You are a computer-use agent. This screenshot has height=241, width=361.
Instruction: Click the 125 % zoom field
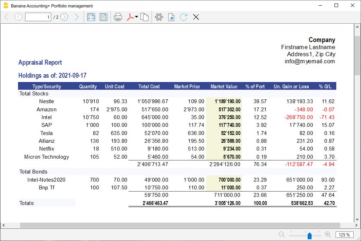click(344, 235)
